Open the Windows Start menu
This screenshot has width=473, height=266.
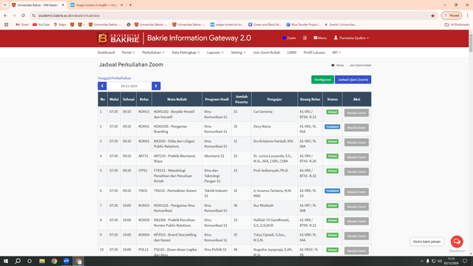[6, 261]
